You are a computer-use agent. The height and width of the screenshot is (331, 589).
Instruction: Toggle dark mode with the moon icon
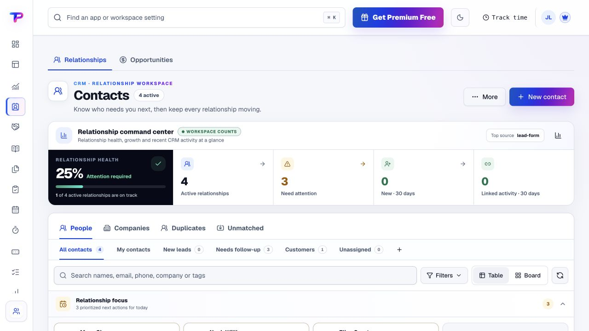click(x=460, y=17)
